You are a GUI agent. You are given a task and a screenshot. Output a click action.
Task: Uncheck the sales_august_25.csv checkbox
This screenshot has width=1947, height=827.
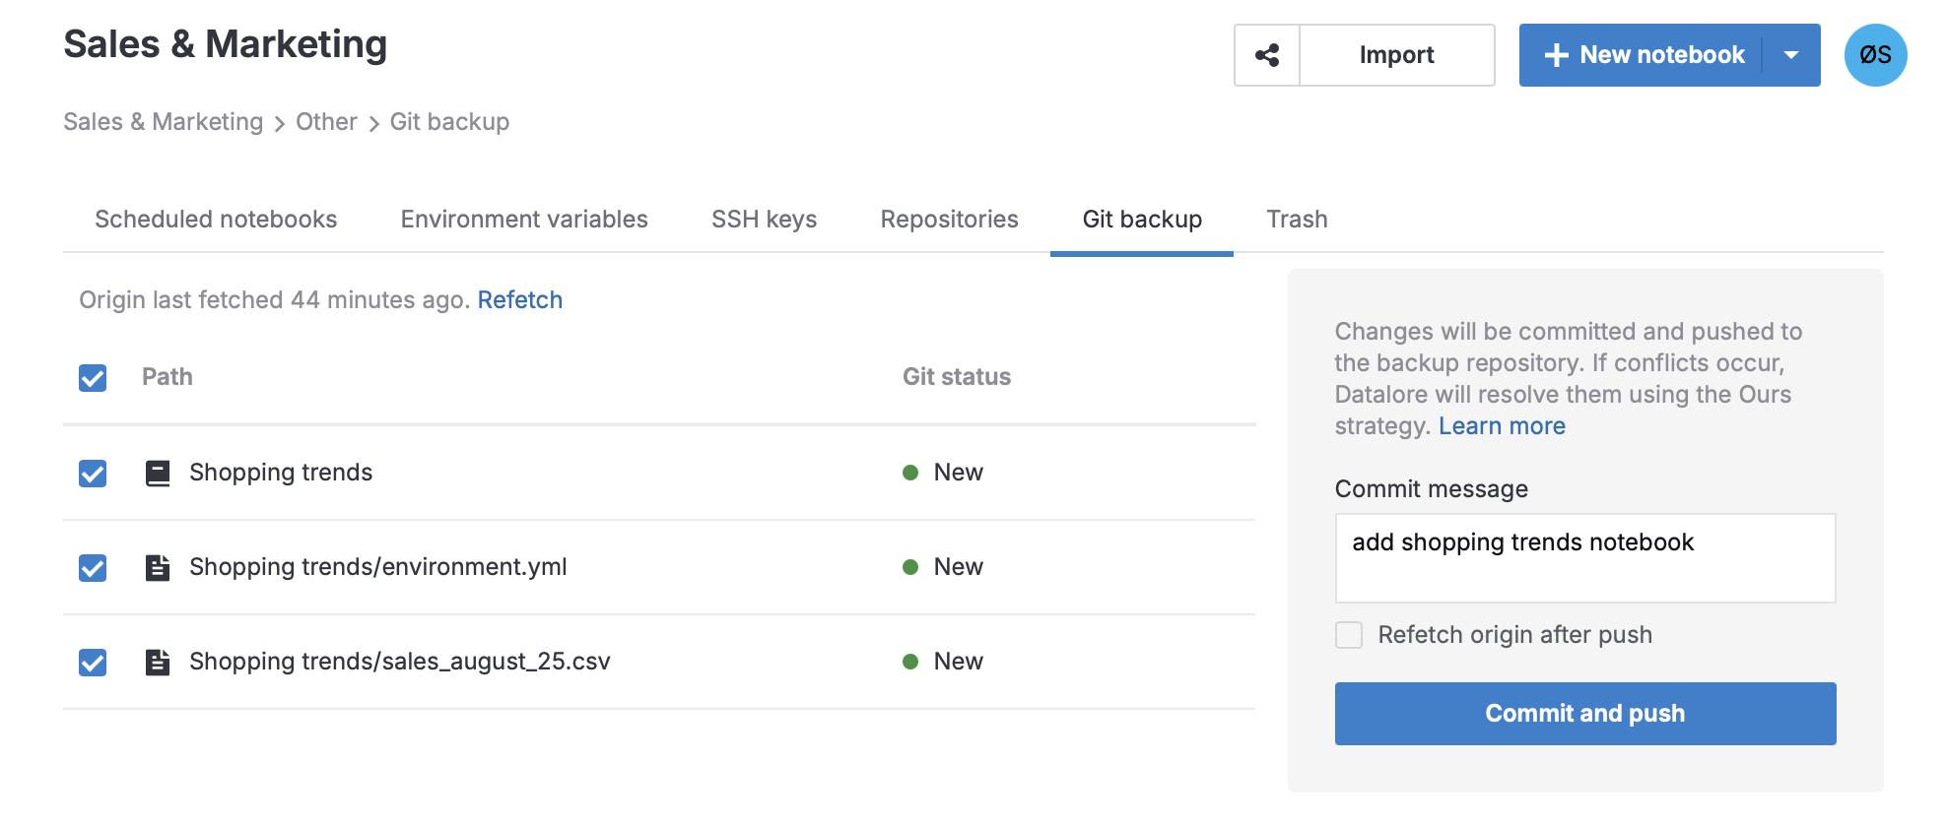[93, 663]
